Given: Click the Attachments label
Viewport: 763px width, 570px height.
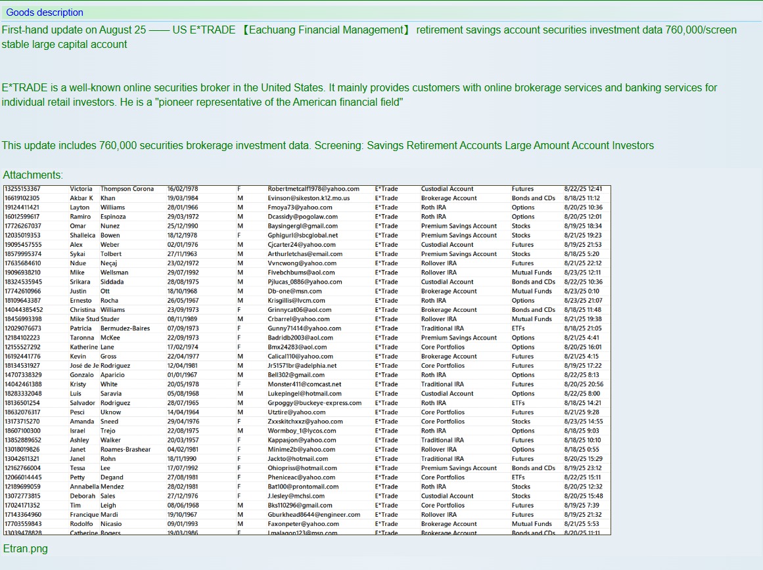Looking at the screenshot, I should click(33, 175).
